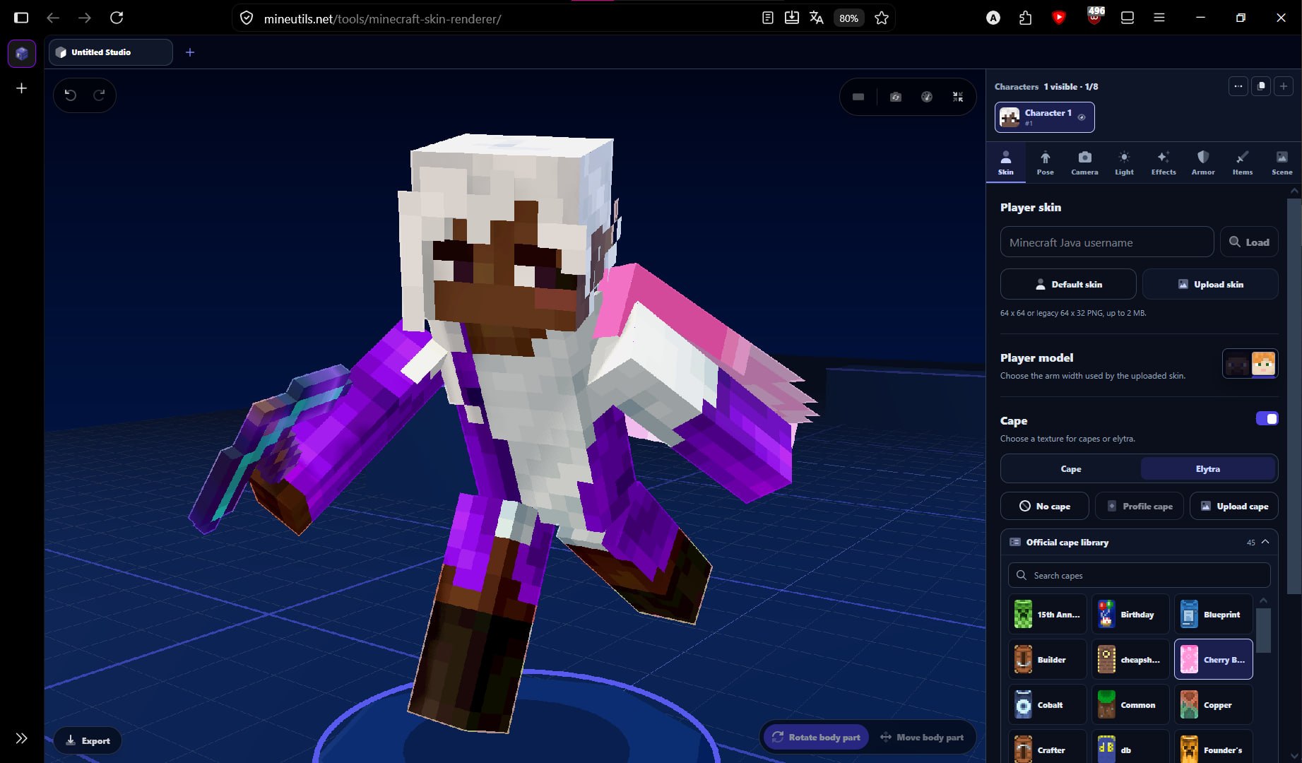
Task: Click the Profile cape button
Action: click(x=1140, y=506)
